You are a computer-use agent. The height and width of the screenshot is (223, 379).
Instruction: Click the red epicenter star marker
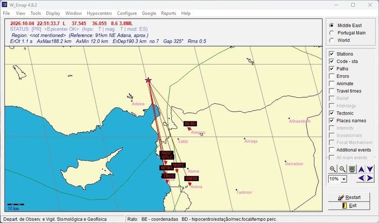[148, 80]
